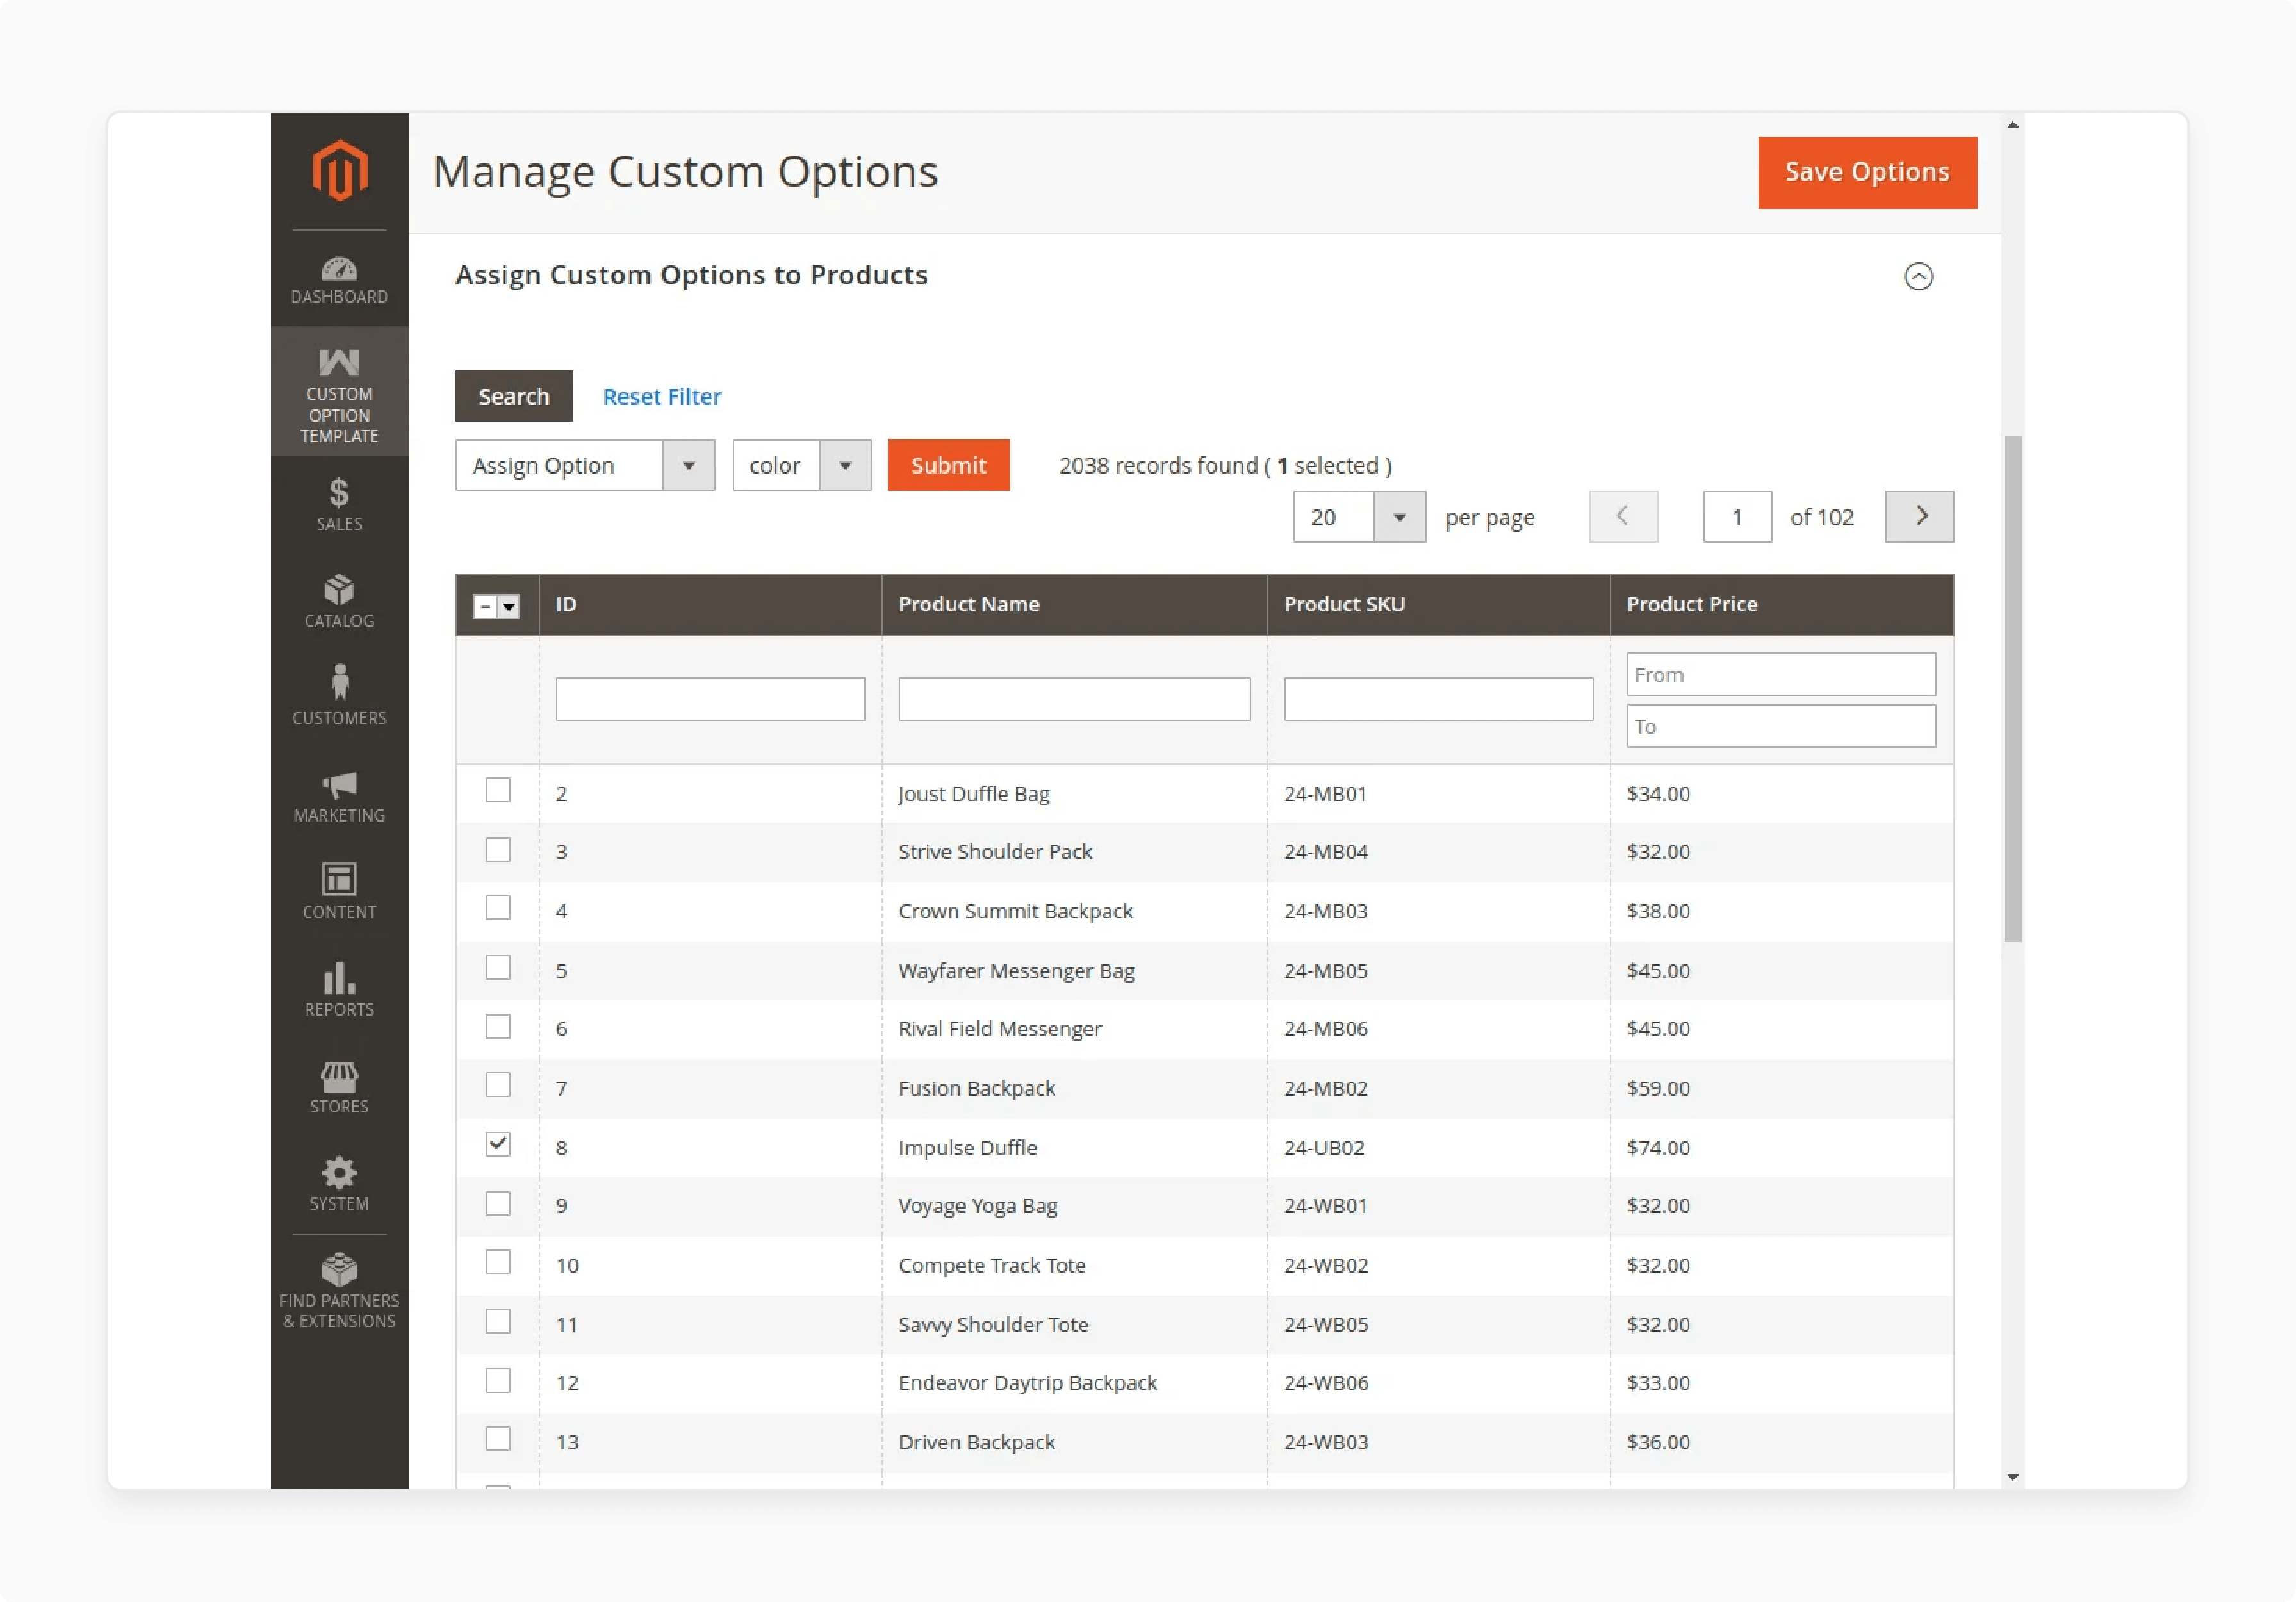Image resolution: width=2296 pixels, height=1602 pixels.
Task: Check the Compete Track Tote row
Action: pyautogui.click(x=498, y=1262)
